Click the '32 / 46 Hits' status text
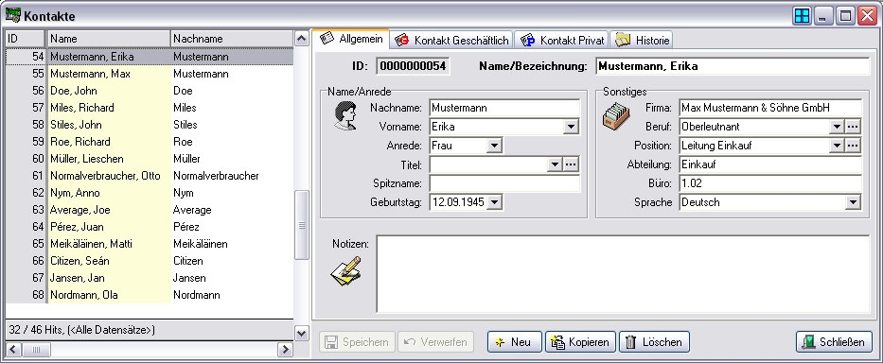The height and width of the screenshot is (363, 883). [81, 330]
